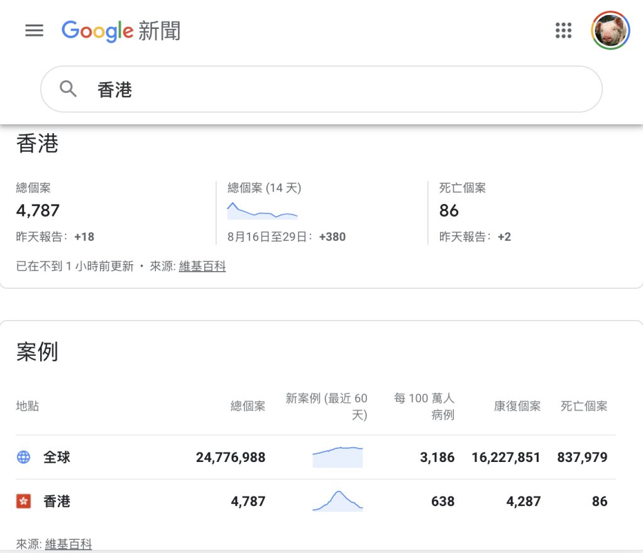643x553 pixels.
Task: Select the 全球 location name in table
Action: 57,457
